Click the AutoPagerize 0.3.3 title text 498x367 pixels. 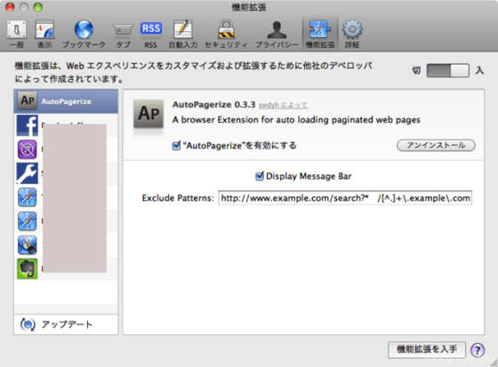tap(213, 105)
